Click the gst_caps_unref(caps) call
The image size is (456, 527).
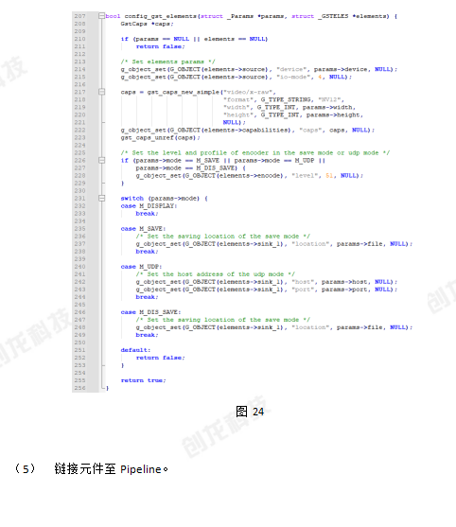point(160,138)
